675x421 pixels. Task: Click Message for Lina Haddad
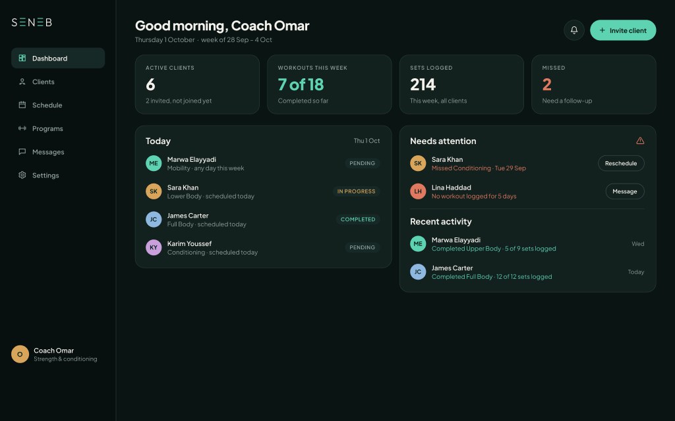tap(625, 191)
